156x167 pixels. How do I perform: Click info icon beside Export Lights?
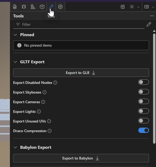tap(39, 112)
